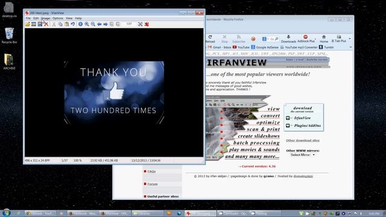
Task: Click the desktop.ini file icon
Action: pyautogui.click(x=9, y=10)
